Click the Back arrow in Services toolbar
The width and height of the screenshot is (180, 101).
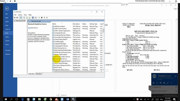point(15,18)
